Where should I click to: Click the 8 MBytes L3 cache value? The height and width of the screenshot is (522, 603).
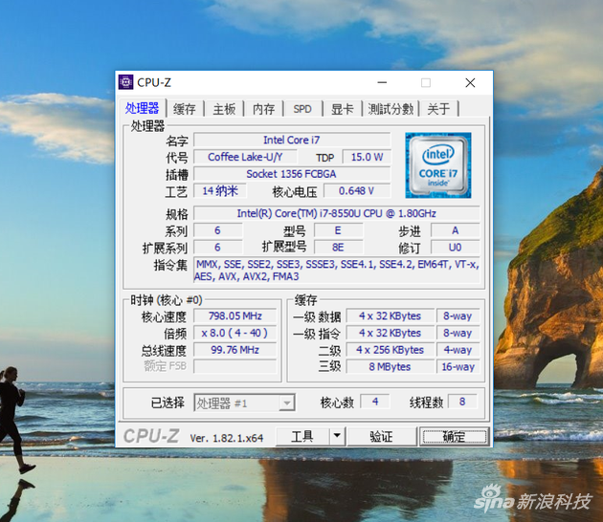coord(390,367)
